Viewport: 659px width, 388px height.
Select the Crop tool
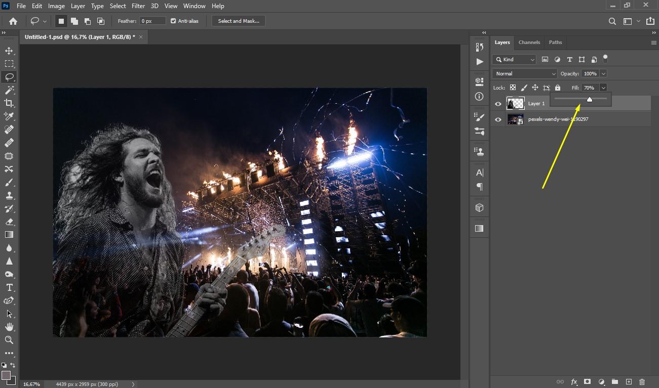tap(9, 103)
